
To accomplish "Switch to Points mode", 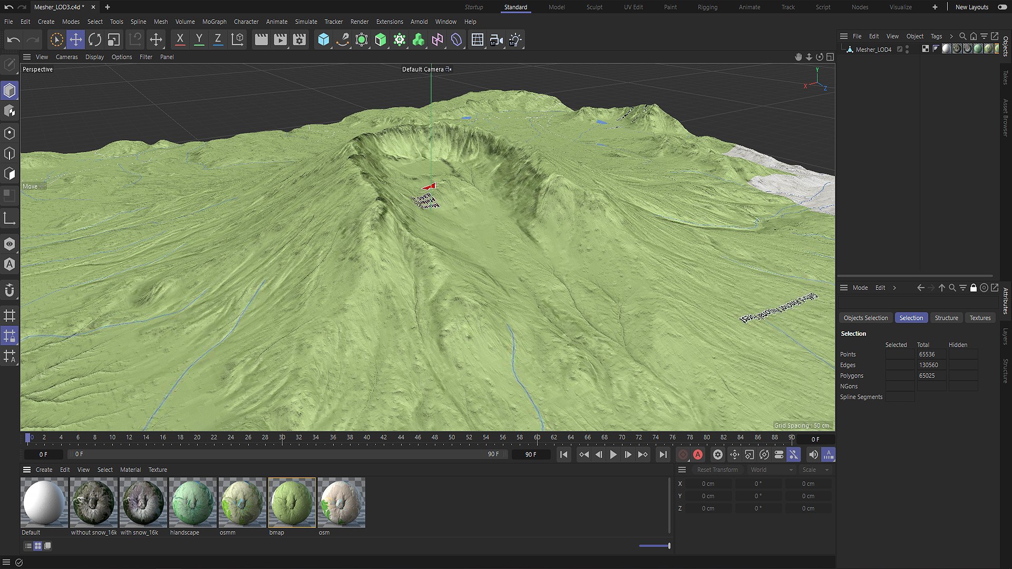I will pyautogui.click(x=9, y=133).
